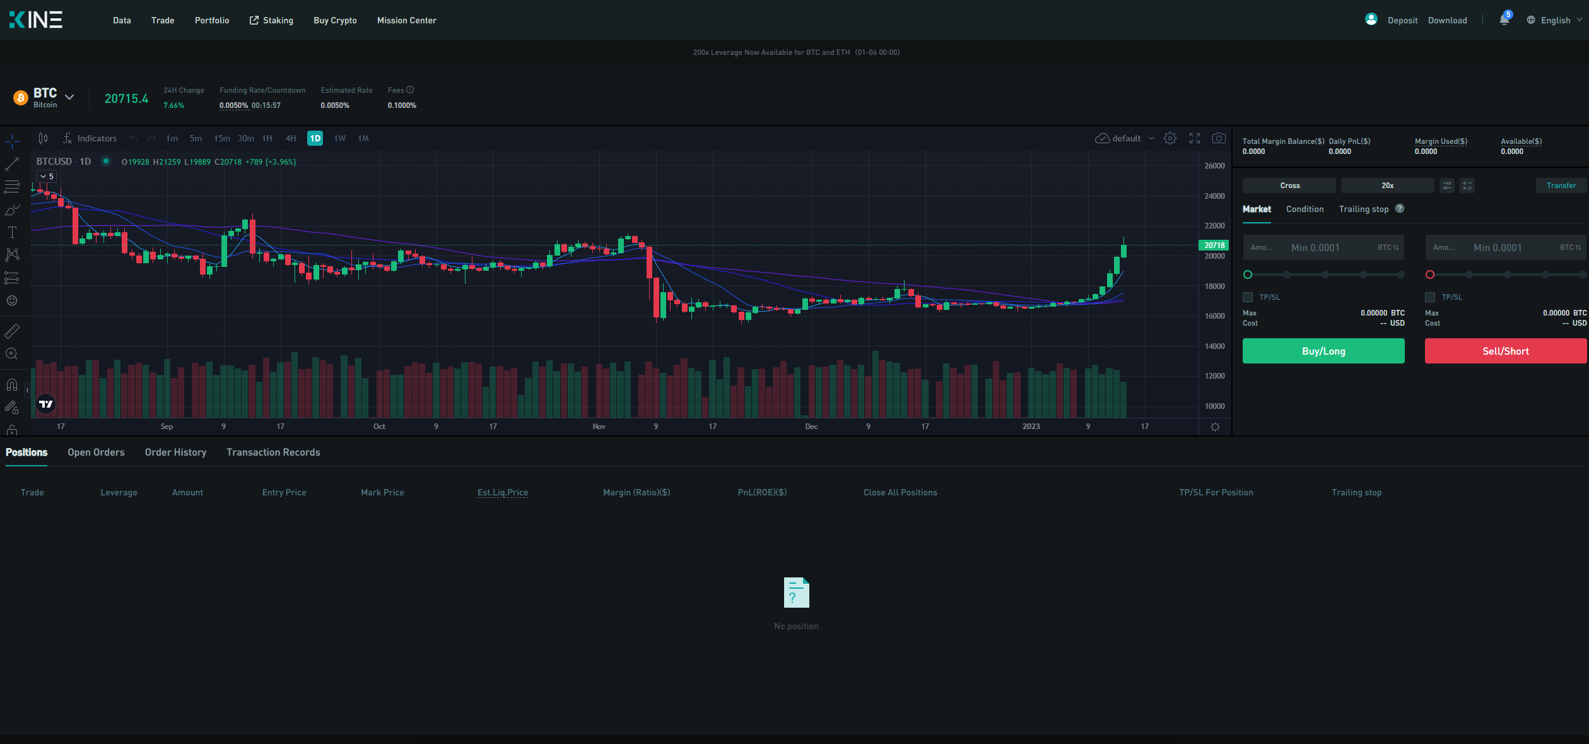This screenshot has width=1589, height=744.
Task: Select the 4H timeframe
Action: point(290,138)
